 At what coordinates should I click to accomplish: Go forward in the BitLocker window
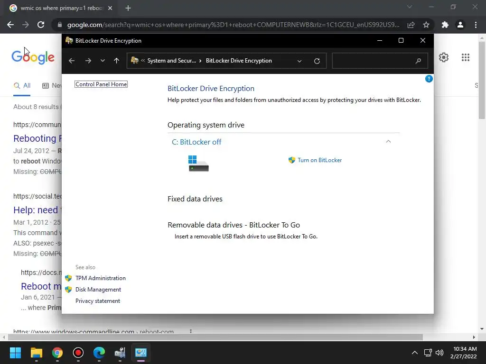pos(88,61)
